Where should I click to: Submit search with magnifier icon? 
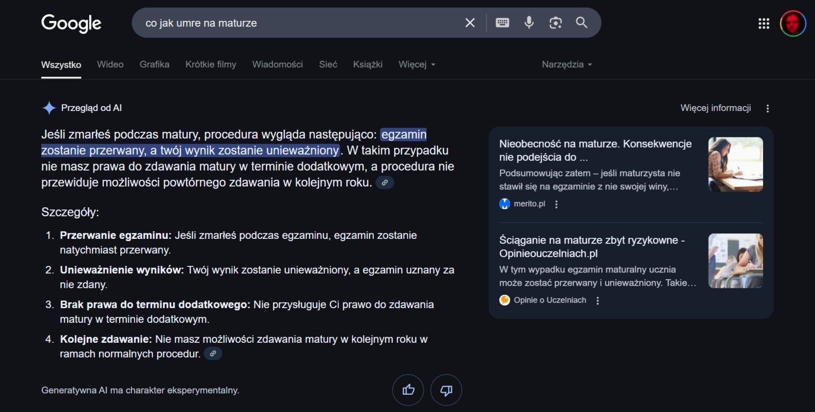coord(581,22)
